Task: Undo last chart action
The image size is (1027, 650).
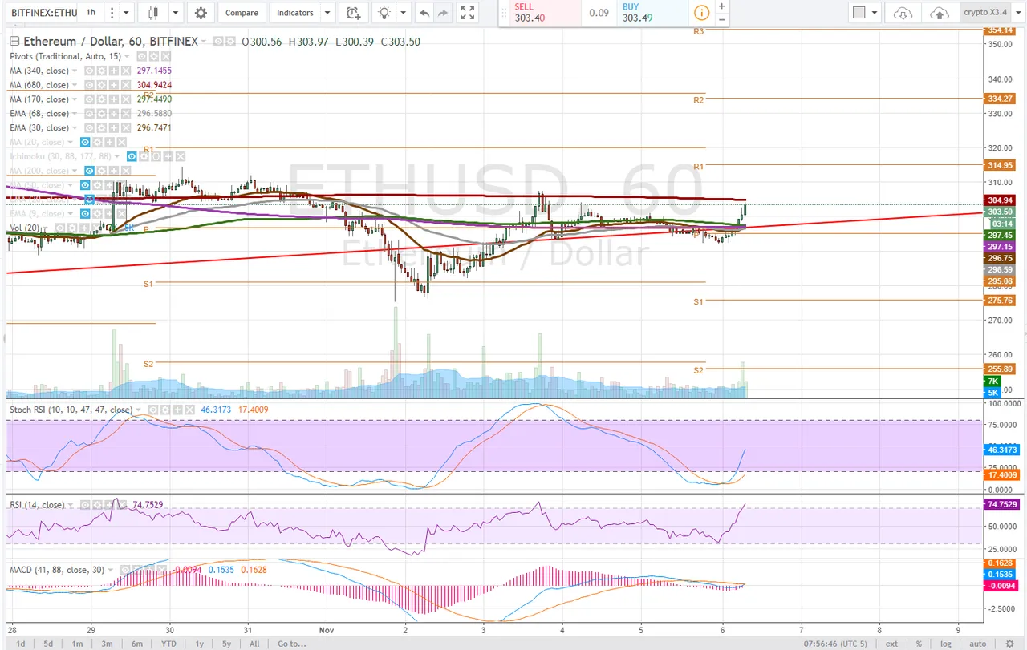Action: tap(424, 13)
